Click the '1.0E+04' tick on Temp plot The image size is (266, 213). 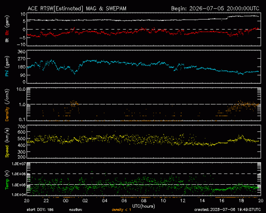[x=19, y=195]
